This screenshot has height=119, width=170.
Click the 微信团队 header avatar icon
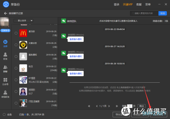coord(64,21)
